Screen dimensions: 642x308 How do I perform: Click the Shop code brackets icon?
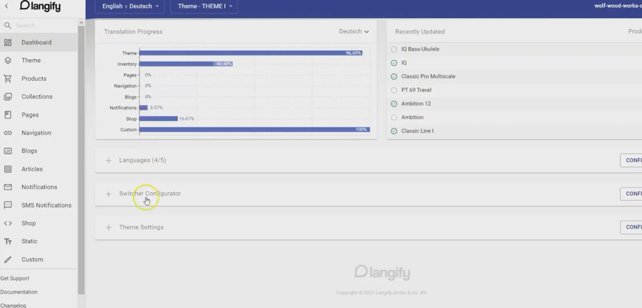click(8, 223)
